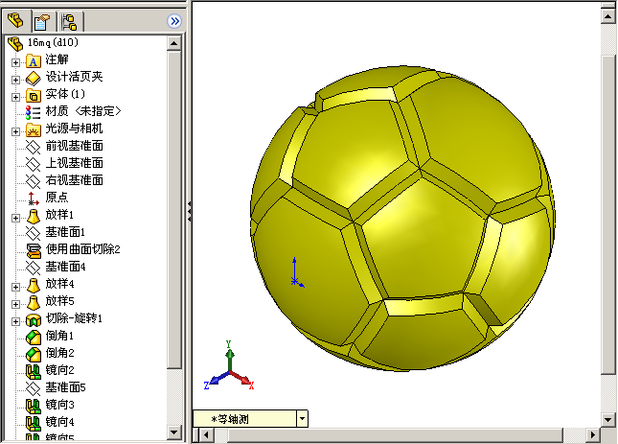
Task: Expand the 注解 node
Action: pos(15,62)
